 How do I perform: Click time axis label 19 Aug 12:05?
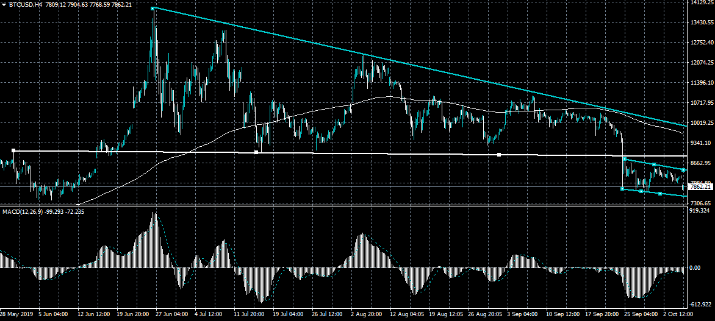(x=445, y=314)
